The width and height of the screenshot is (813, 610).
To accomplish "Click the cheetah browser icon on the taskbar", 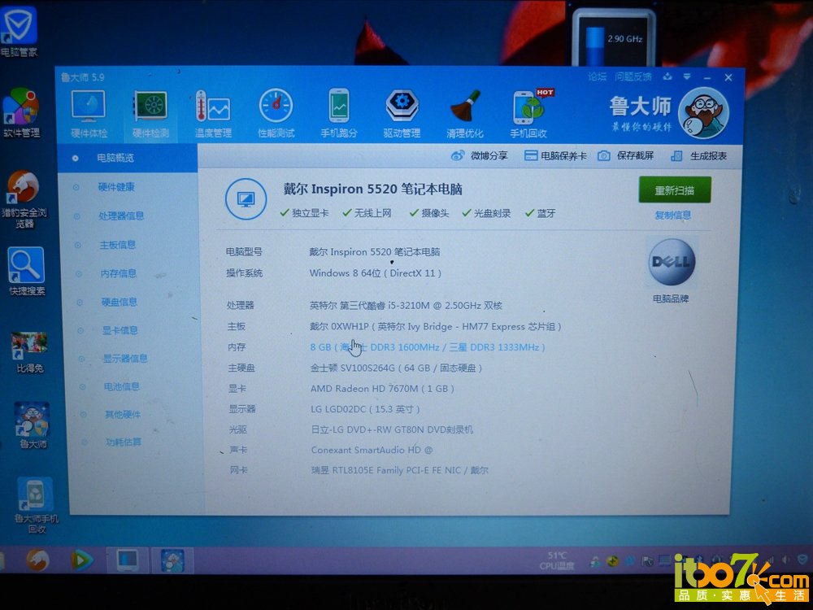I will [x=37, y=560].
